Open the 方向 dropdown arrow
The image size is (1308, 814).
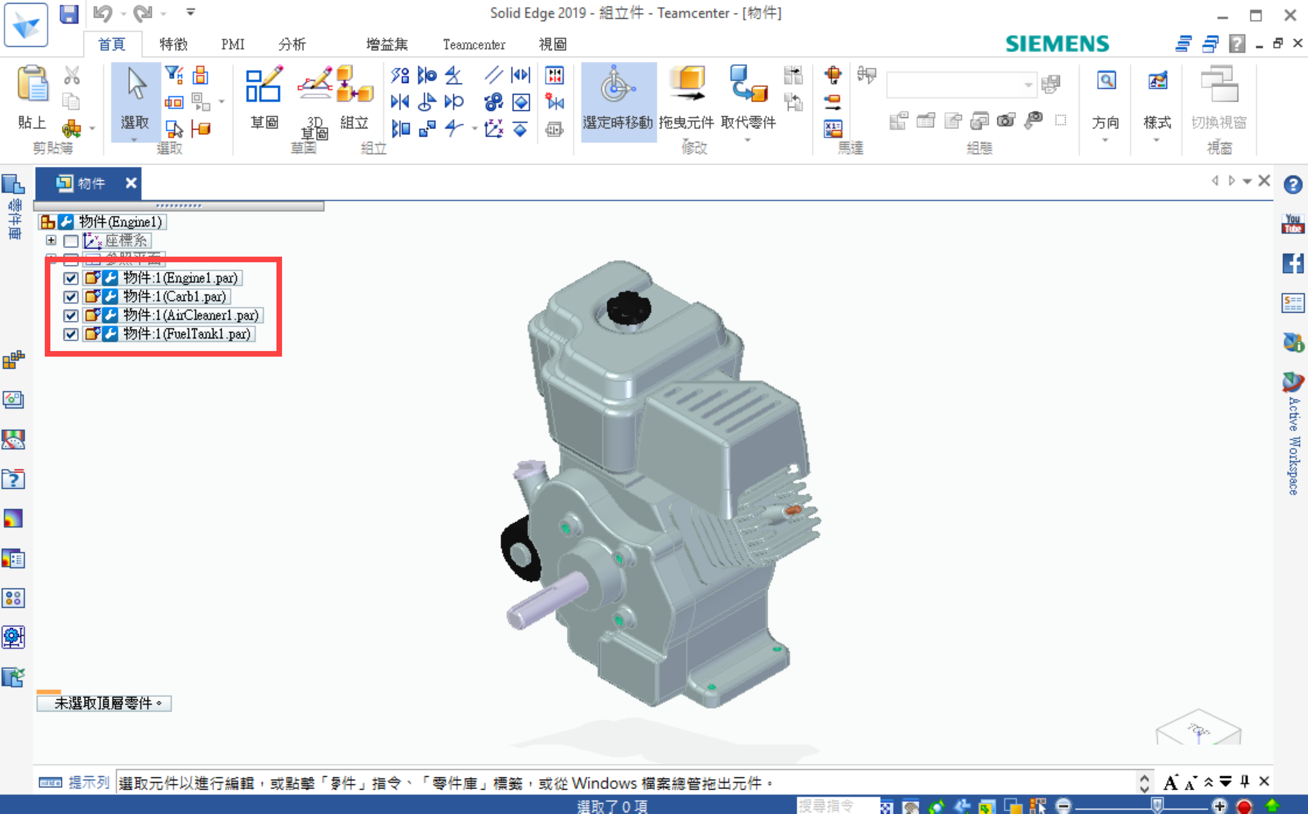pyautogui.click(x=1105, y=140)
